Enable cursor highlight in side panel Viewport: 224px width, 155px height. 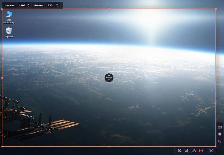coord(220,134)
